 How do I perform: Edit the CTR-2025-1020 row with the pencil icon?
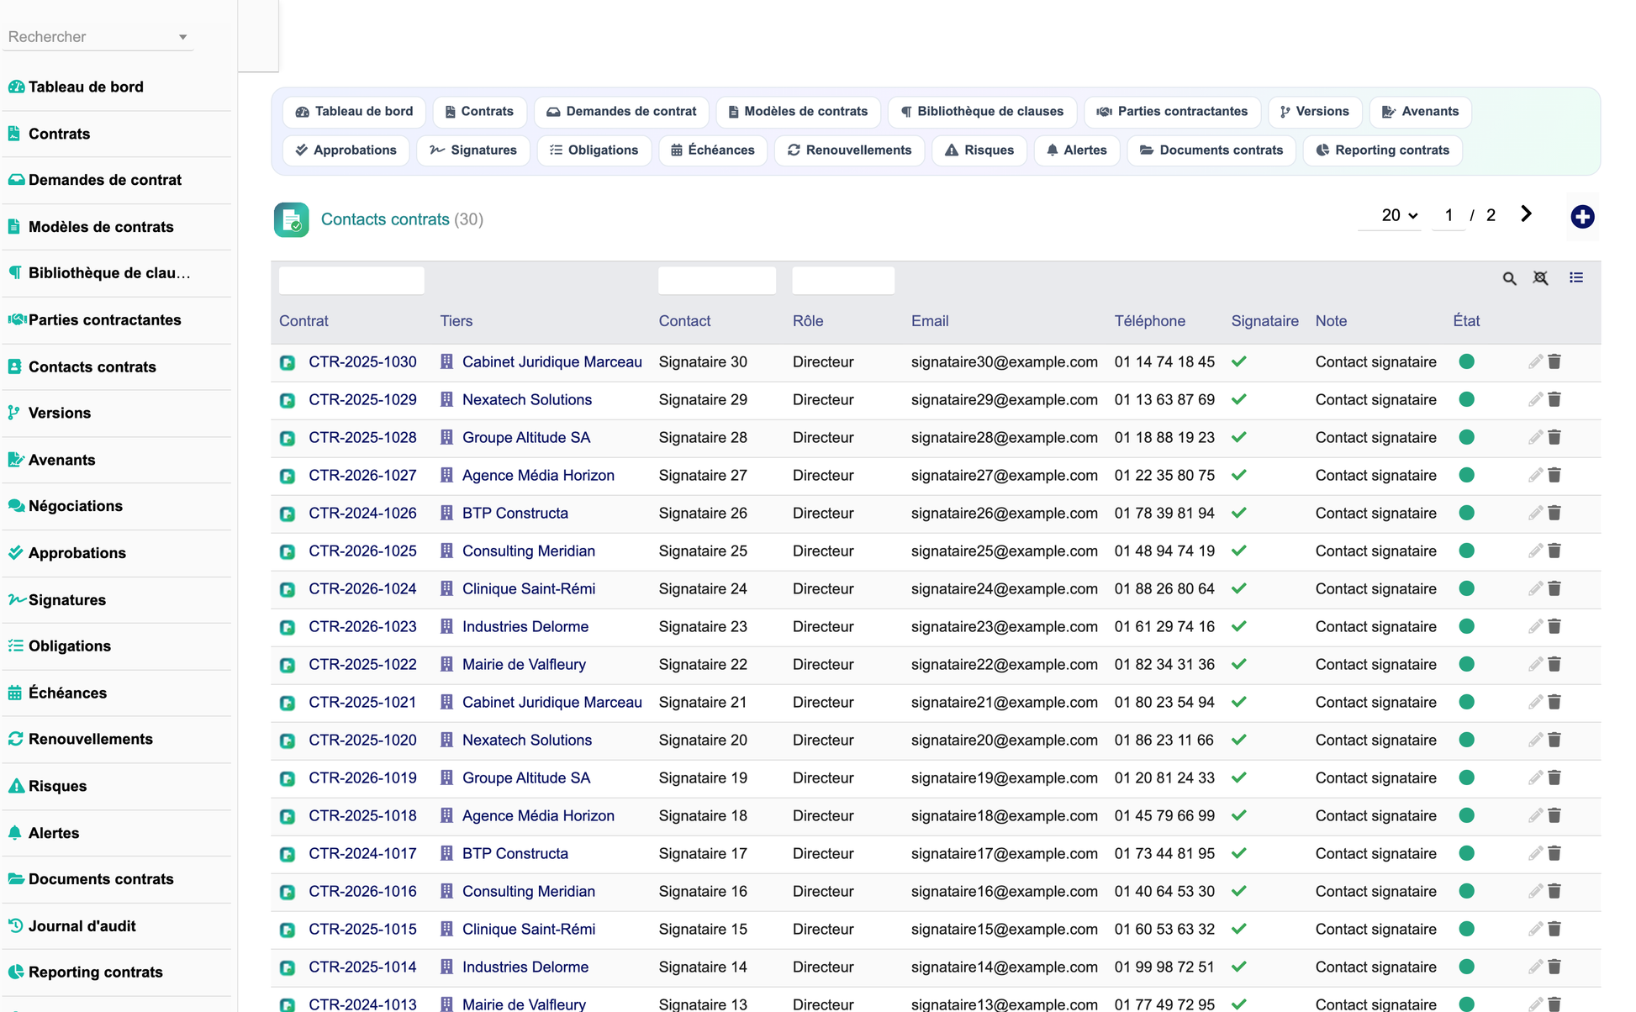tap(1535, 740)
